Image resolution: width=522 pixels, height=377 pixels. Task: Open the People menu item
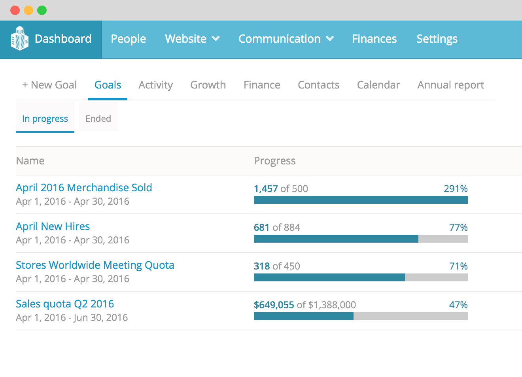click(x=128, y=39)
